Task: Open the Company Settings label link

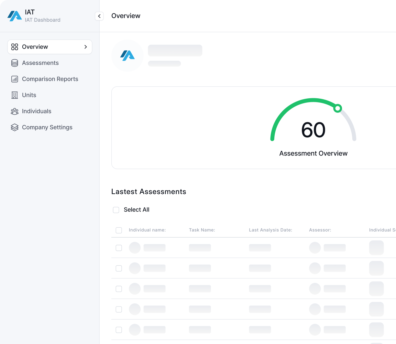Action: pos(47,127)
